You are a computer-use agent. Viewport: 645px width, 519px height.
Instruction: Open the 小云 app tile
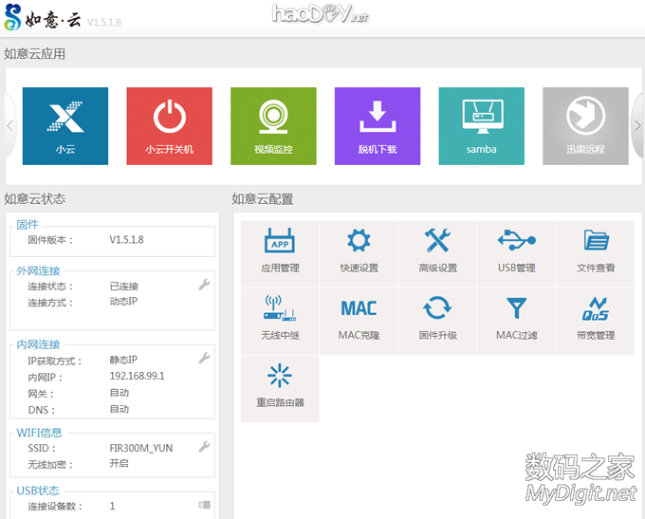pyautogui.click(x=65, y=125)
